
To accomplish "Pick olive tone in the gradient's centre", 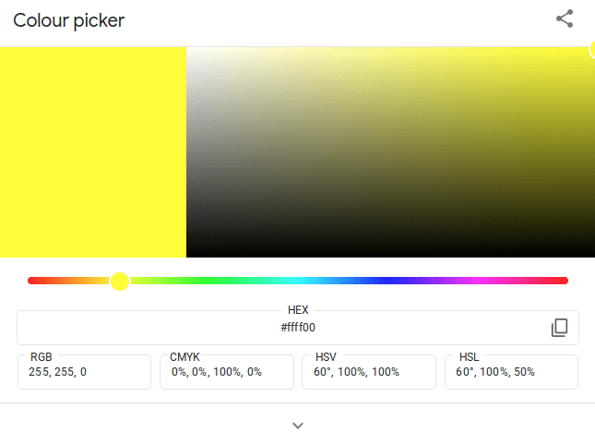I will click(391, 152).
